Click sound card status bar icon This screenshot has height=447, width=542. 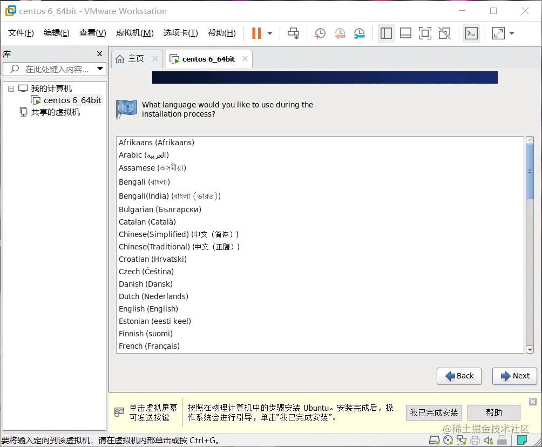point(489,440)
